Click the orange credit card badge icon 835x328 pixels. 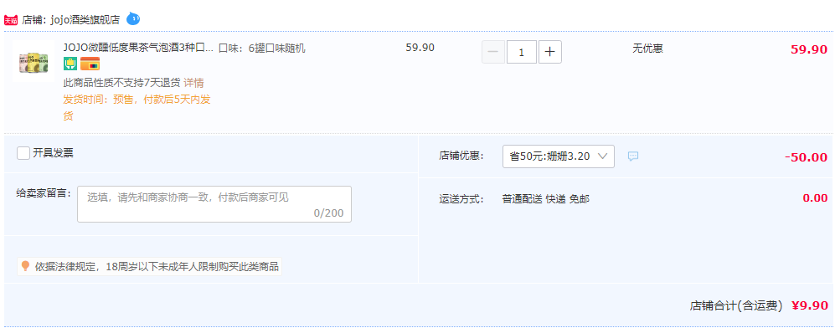[90, 64]
